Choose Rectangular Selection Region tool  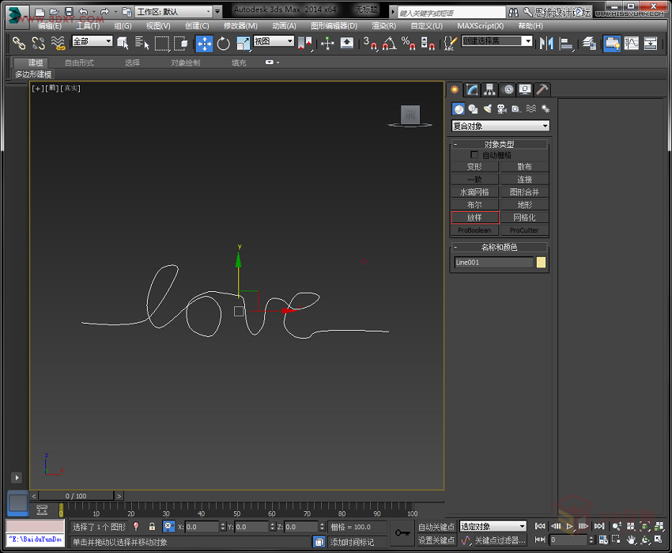pos(161,44)
